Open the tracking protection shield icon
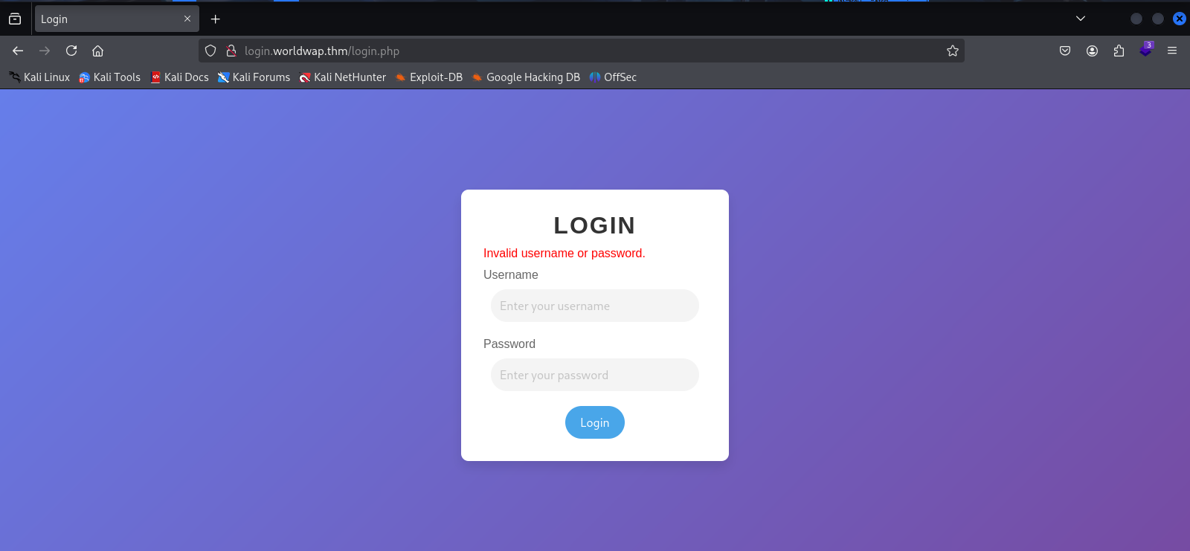Image resolution: width=1190 pixels, height=551 pixels. tap(210, 51)
